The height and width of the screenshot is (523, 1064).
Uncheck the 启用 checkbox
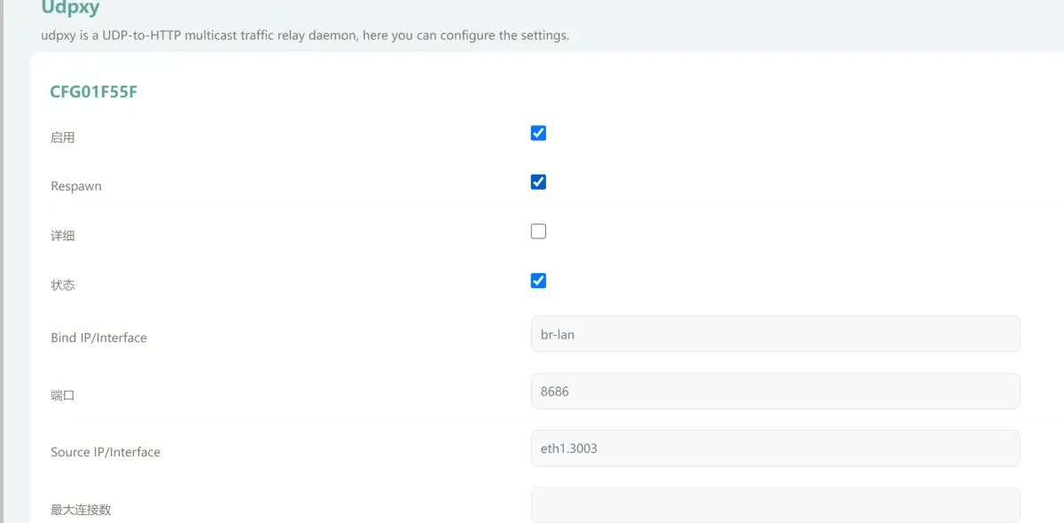pyautogui.click(x=538, y=133)
